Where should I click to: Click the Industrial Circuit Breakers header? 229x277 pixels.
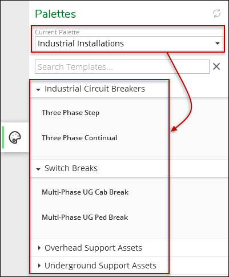point(95,89)
